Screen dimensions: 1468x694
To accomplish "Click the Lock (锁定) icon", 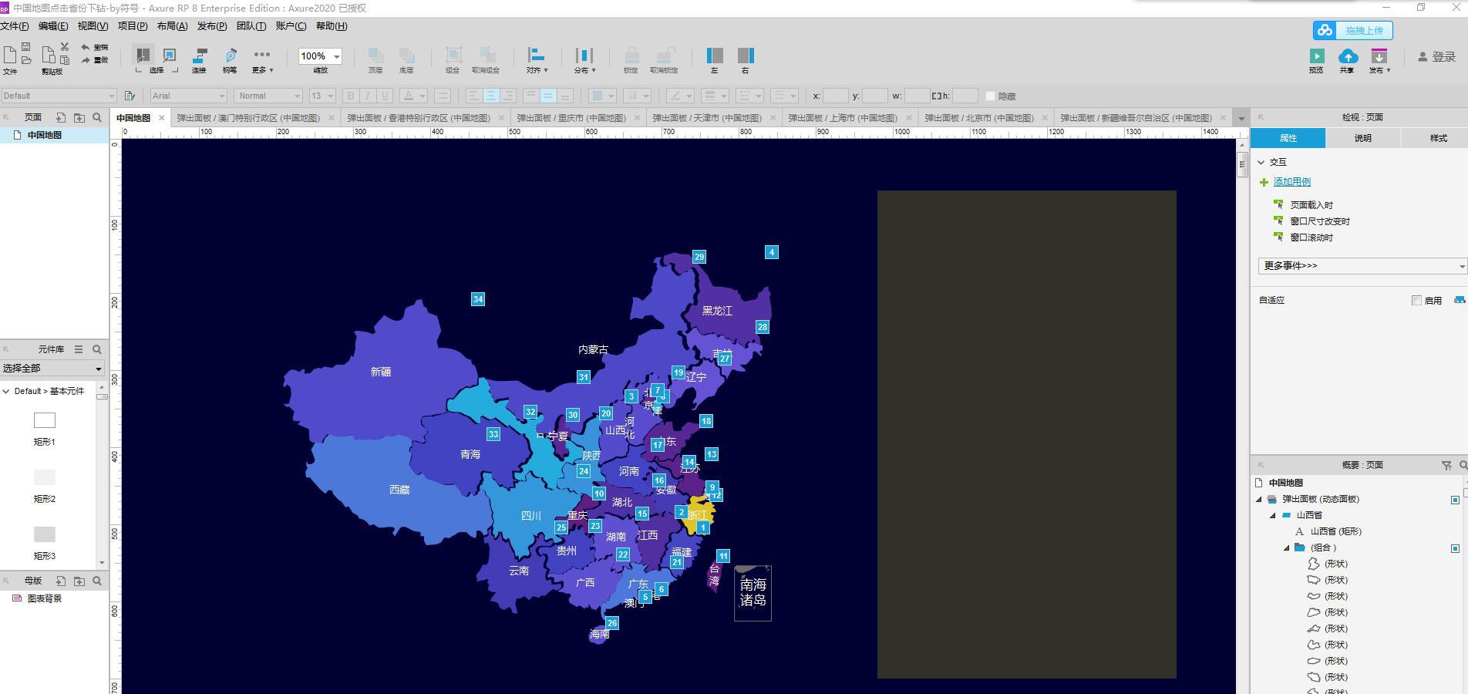I will [631, 56].
